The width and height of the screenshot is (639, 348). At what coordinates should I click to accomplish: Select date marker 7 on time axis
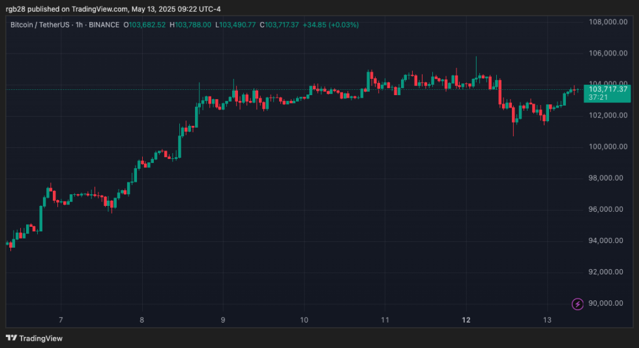pyautogui.click(x=61, y=320)
